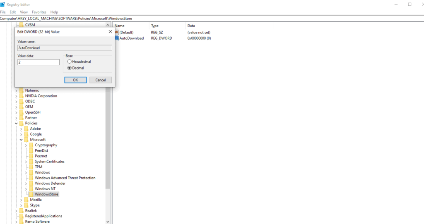Click the ODBC folder icon
Image resolution: width=424 pixels, height=224 pixels.
(x=22, y=101)
